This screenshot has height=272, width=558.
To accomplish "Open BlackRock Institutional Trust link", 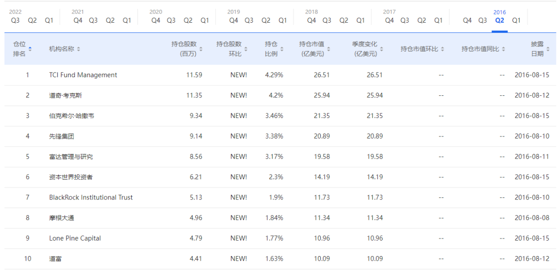I will point(91,197).
